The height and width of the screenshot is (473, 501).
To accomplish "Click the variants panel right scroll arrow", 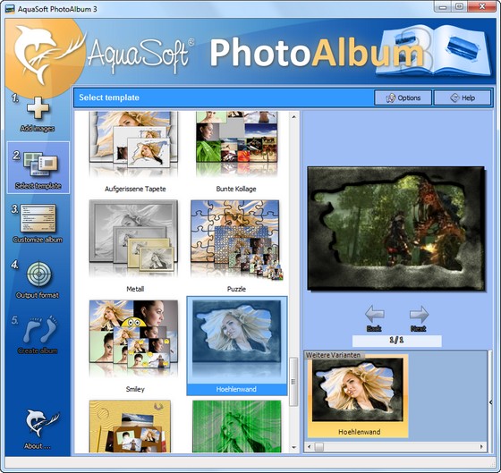I will tap(481, 446).
